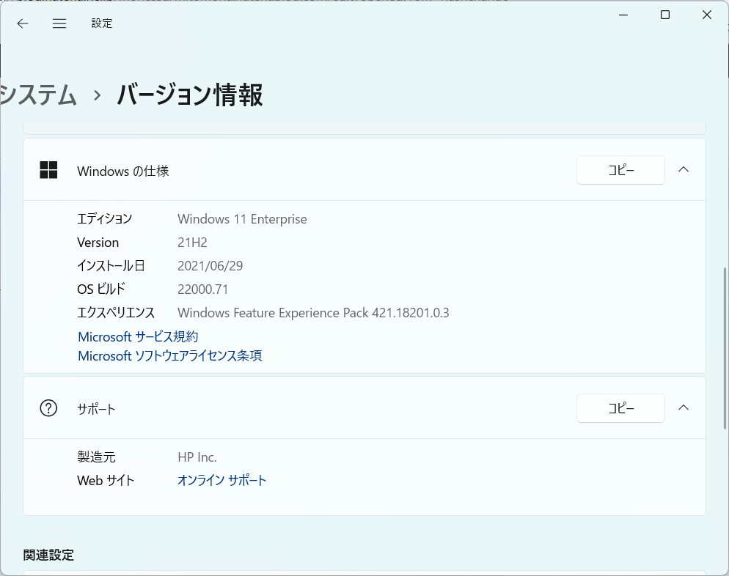Select the OS build value 22000.71
This screenshot has height=576, width=729.
tap(202, 289)
